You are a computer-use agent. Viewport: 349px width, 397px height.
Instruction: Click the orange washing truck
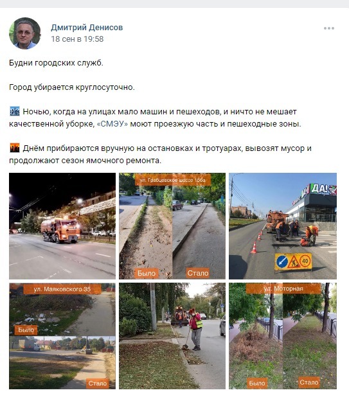60,230
